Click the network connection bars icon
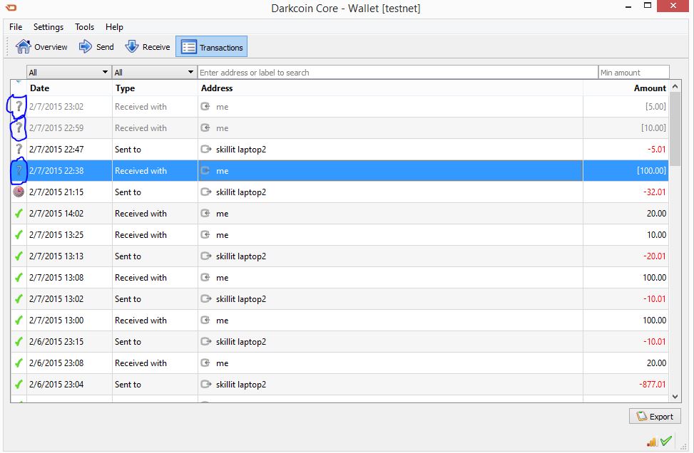The height and width of the screenshot is (453, 694). coord(652,442)
